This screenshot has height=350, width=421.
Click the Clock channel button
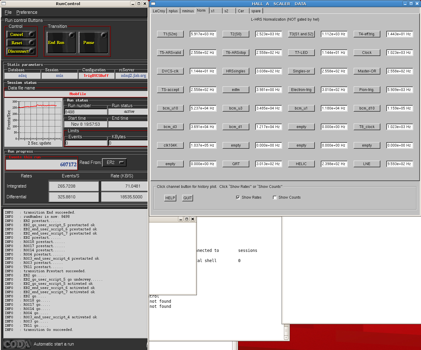[367, 53]
